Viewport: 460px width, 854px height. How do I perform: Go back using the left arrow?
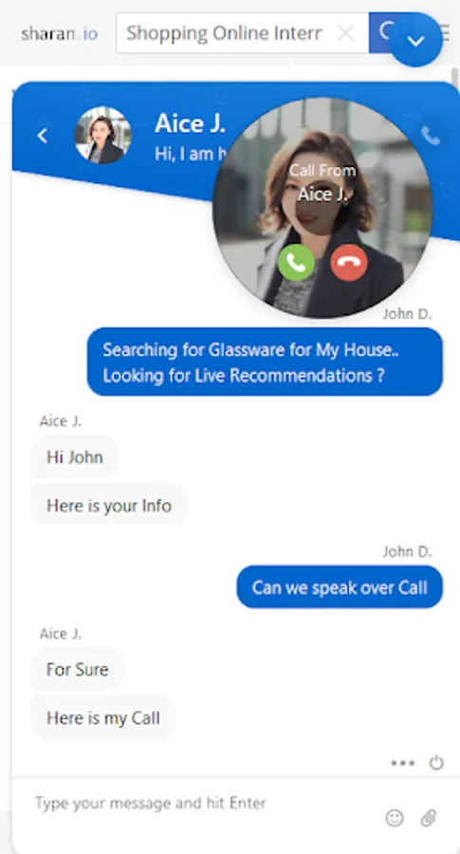click(x=43, y=136)
